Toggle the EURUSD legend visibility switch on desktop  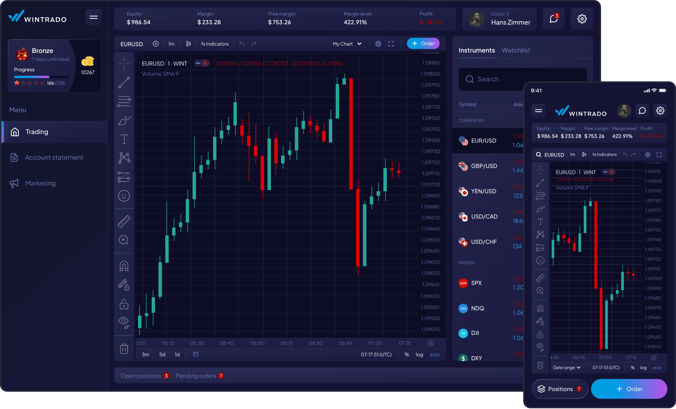(x=201, y=63)
